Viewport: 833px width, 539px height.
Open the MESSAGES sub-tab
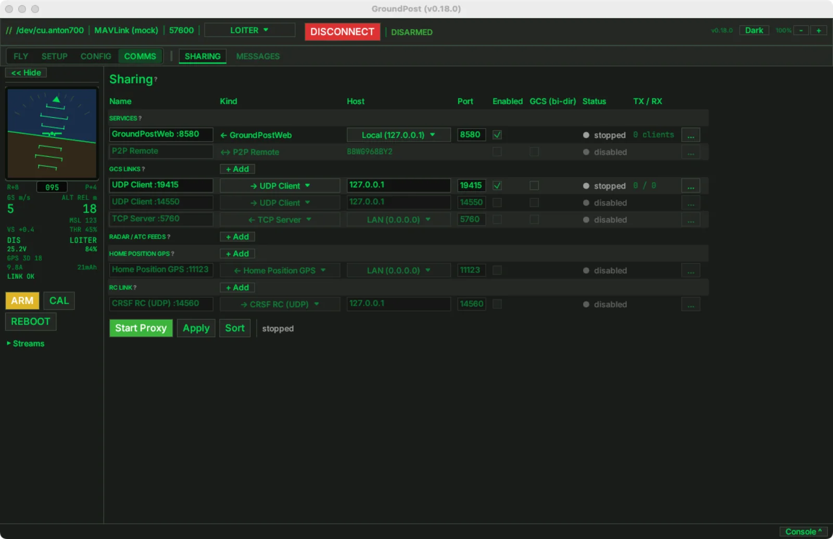click(258, 56)
